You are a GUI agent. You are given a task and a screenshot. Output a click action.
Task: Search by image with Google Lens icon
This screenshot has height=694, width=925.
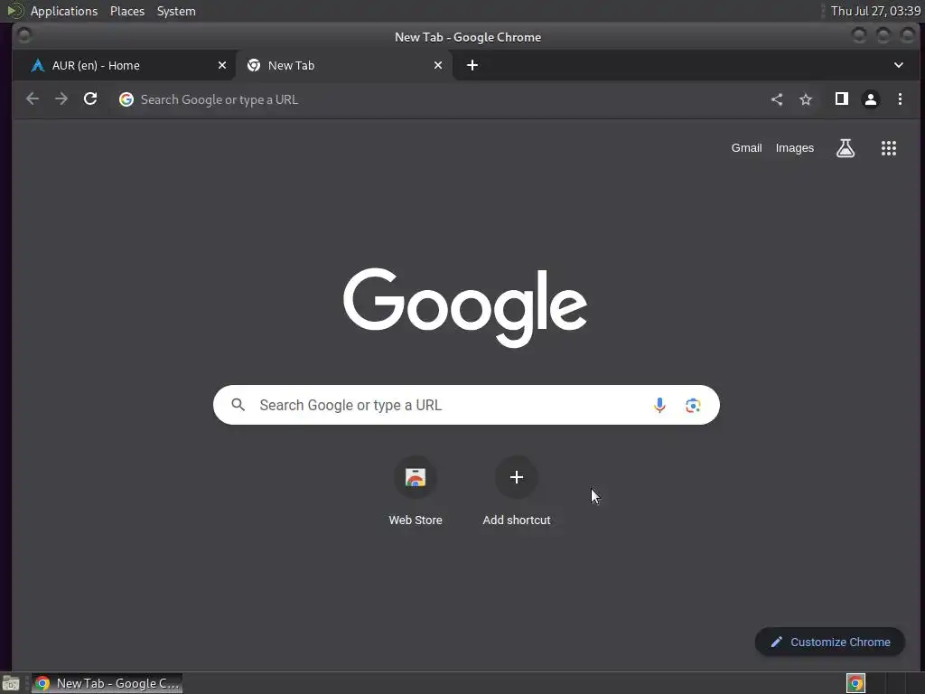[x=693, y=405]
